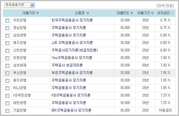
Task: Click 50년 term in 삼성화재 row
Action: coord(145,65)
